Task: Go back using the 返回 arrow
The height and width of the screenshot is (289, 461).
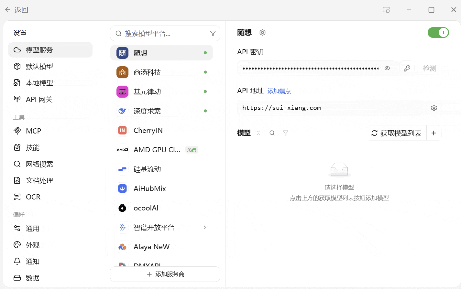Action: (x=8, y=10)
